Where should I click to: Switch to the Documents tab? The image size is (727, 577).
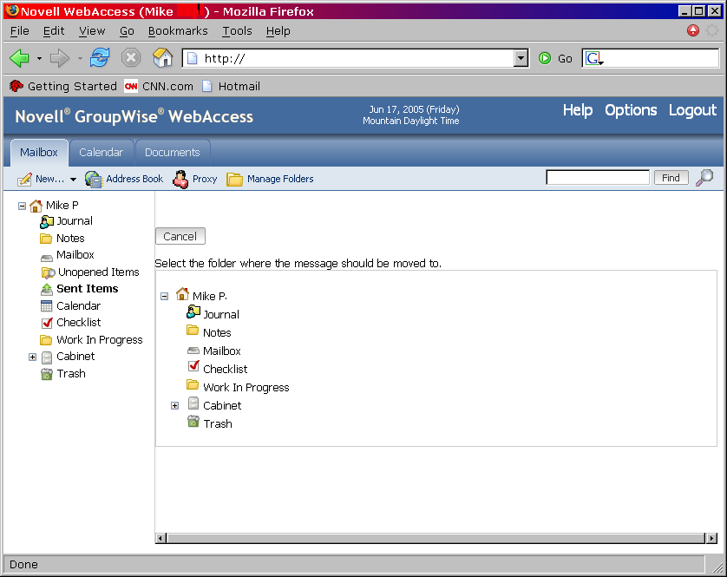(172, 153)
